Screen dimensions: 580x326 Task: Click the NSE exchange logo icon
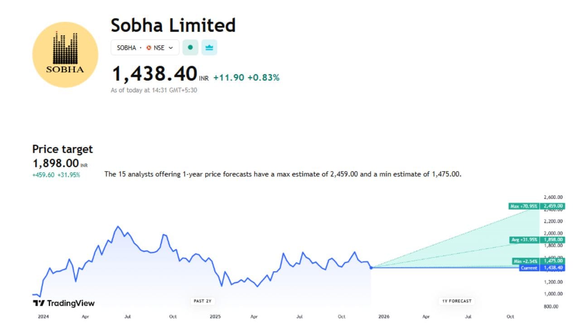pyautogui.click(x=149, y=47)
